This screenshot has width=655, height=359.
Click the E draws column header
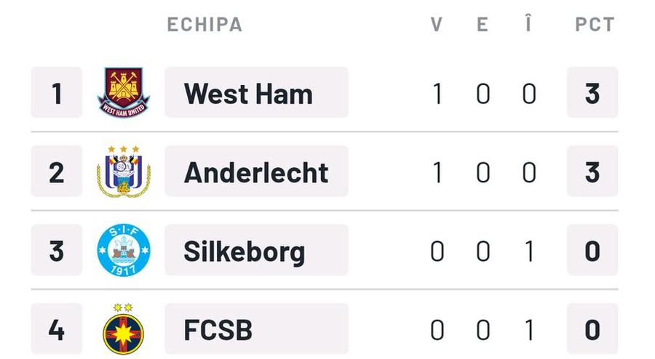[x=483, y=25]
